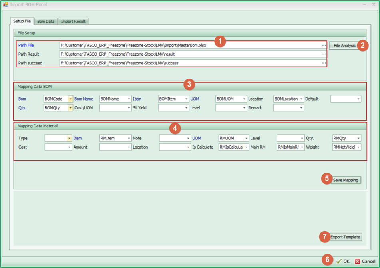380x268 pixels.
Task: Click the Path File text field
Action: tap(190, 46)
